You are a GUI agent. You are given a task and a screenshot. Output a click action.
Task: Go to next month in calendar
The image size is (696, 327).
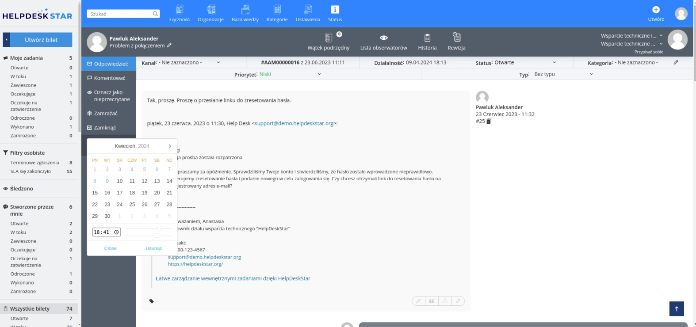pyautogui.click(x=170, y=146)
